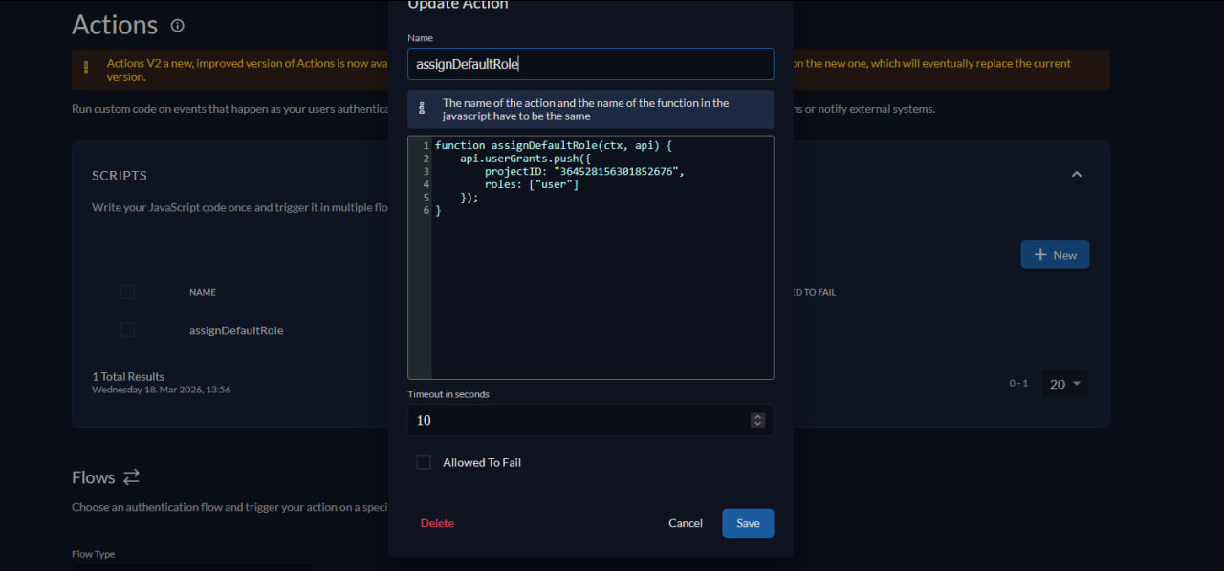Delete the action via Delete button
Viewport: 1224px width, 571px height.
[x=437, y=523]
